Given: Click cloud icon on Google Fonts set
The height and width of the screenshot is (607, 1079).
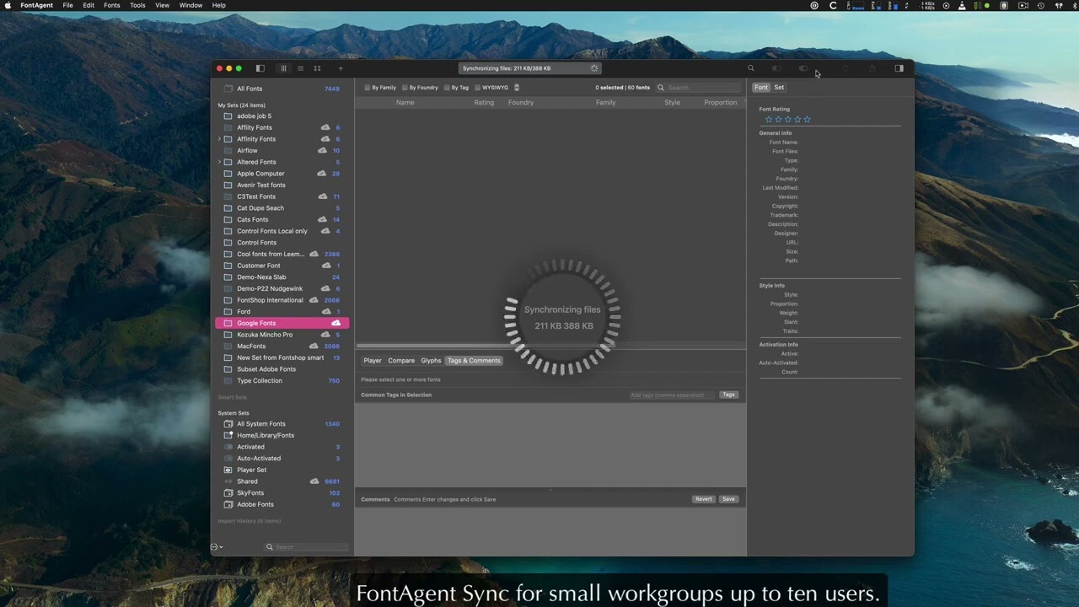Looking at the screenshot, I should (x=336, y=323).
